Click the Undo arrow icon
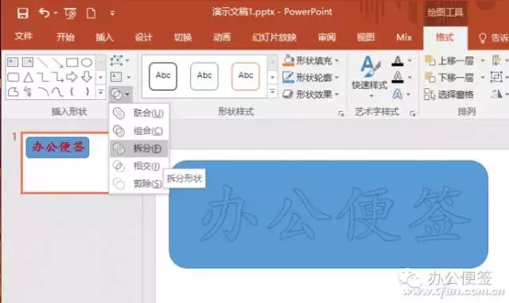509x303 pixels. (45, 13)
